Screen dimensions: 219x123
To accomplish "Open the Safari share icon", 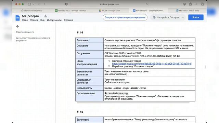I will [x=190, y=4].
